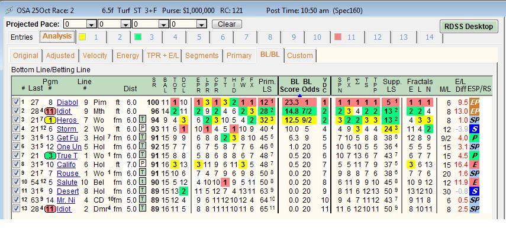Select the Velocity analysis tab

coord(95,56)
